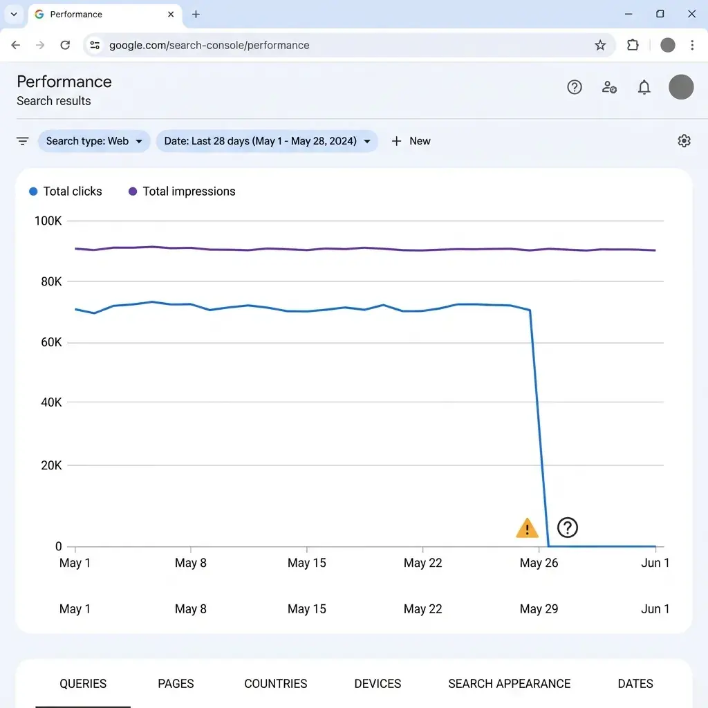The image size is (708, 708).
Task: Toggle the Total impressions series
Action: coord(182,192)
